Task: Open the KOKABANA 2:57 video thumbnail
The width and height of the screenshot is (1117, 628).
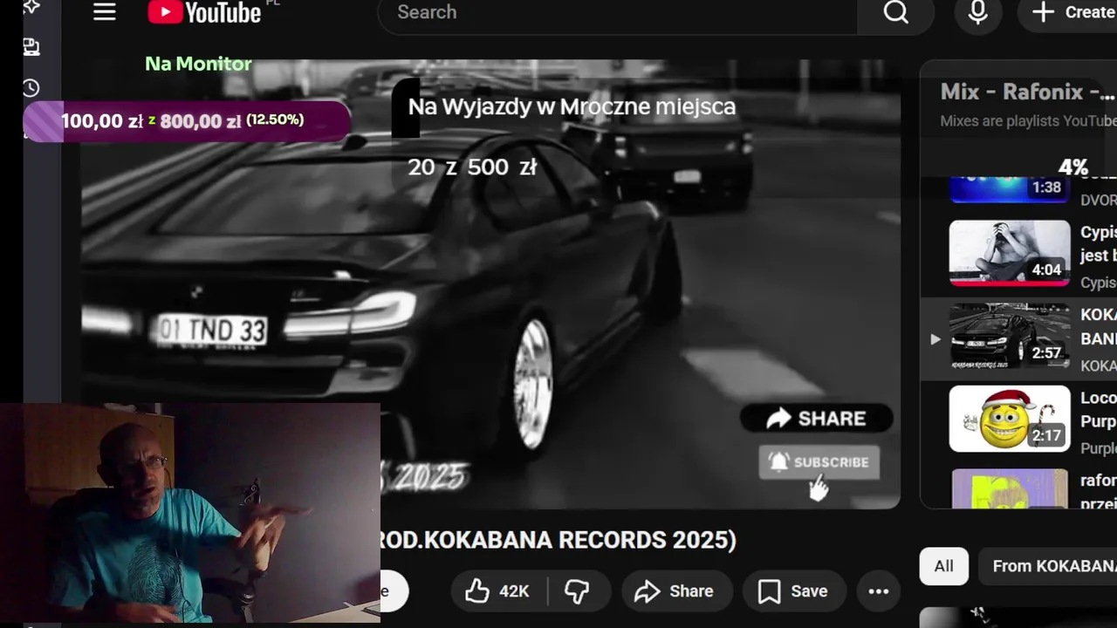Action: (1010, 336)
